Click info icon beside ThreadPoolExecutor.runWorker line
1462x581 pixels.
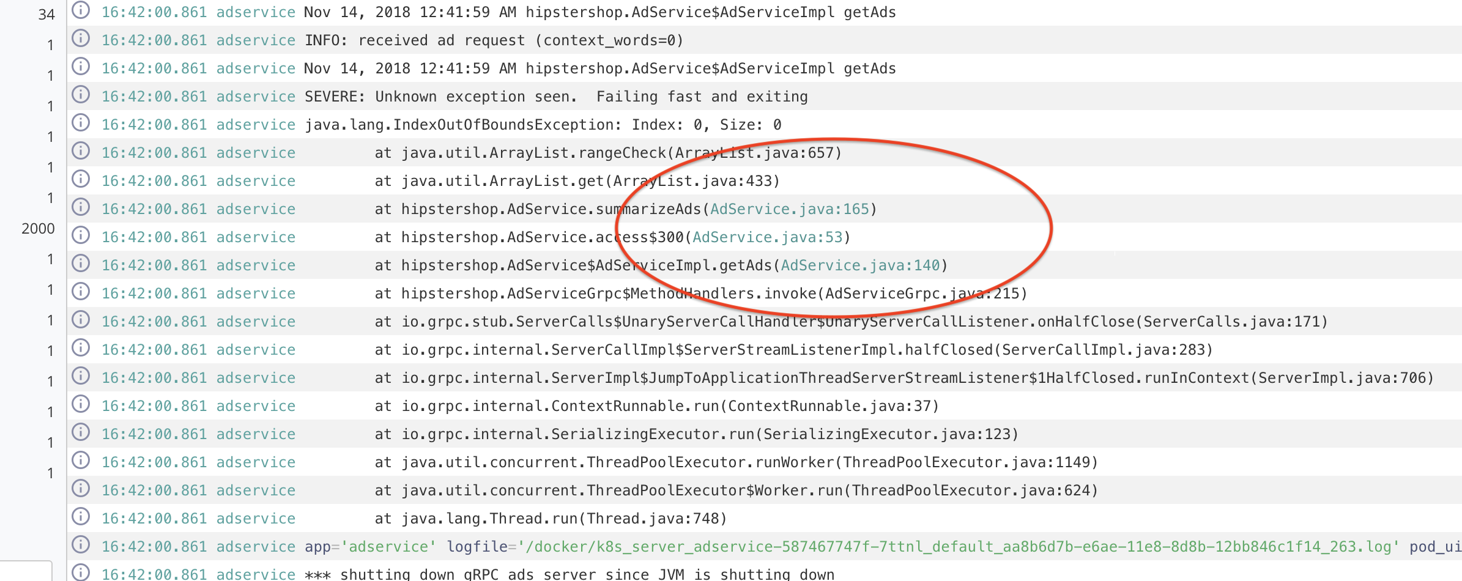tap(81, 461)
